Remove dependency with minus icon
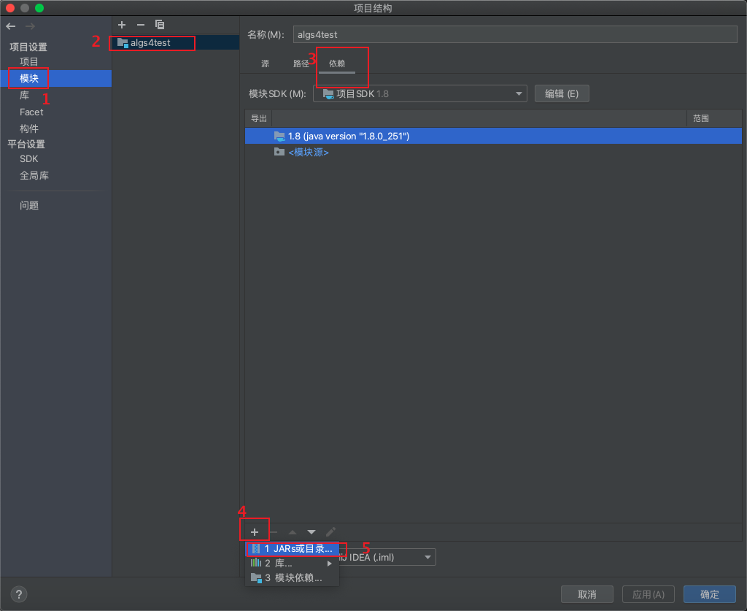The height and width of the screenshot is (611, 747). (274, 532)
